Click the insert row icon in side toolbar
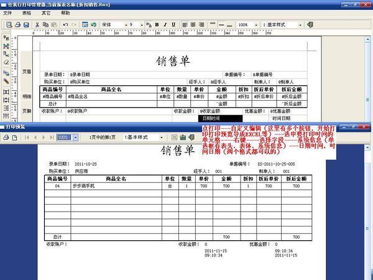Screen dimensions: 373x280 (6, 100)
